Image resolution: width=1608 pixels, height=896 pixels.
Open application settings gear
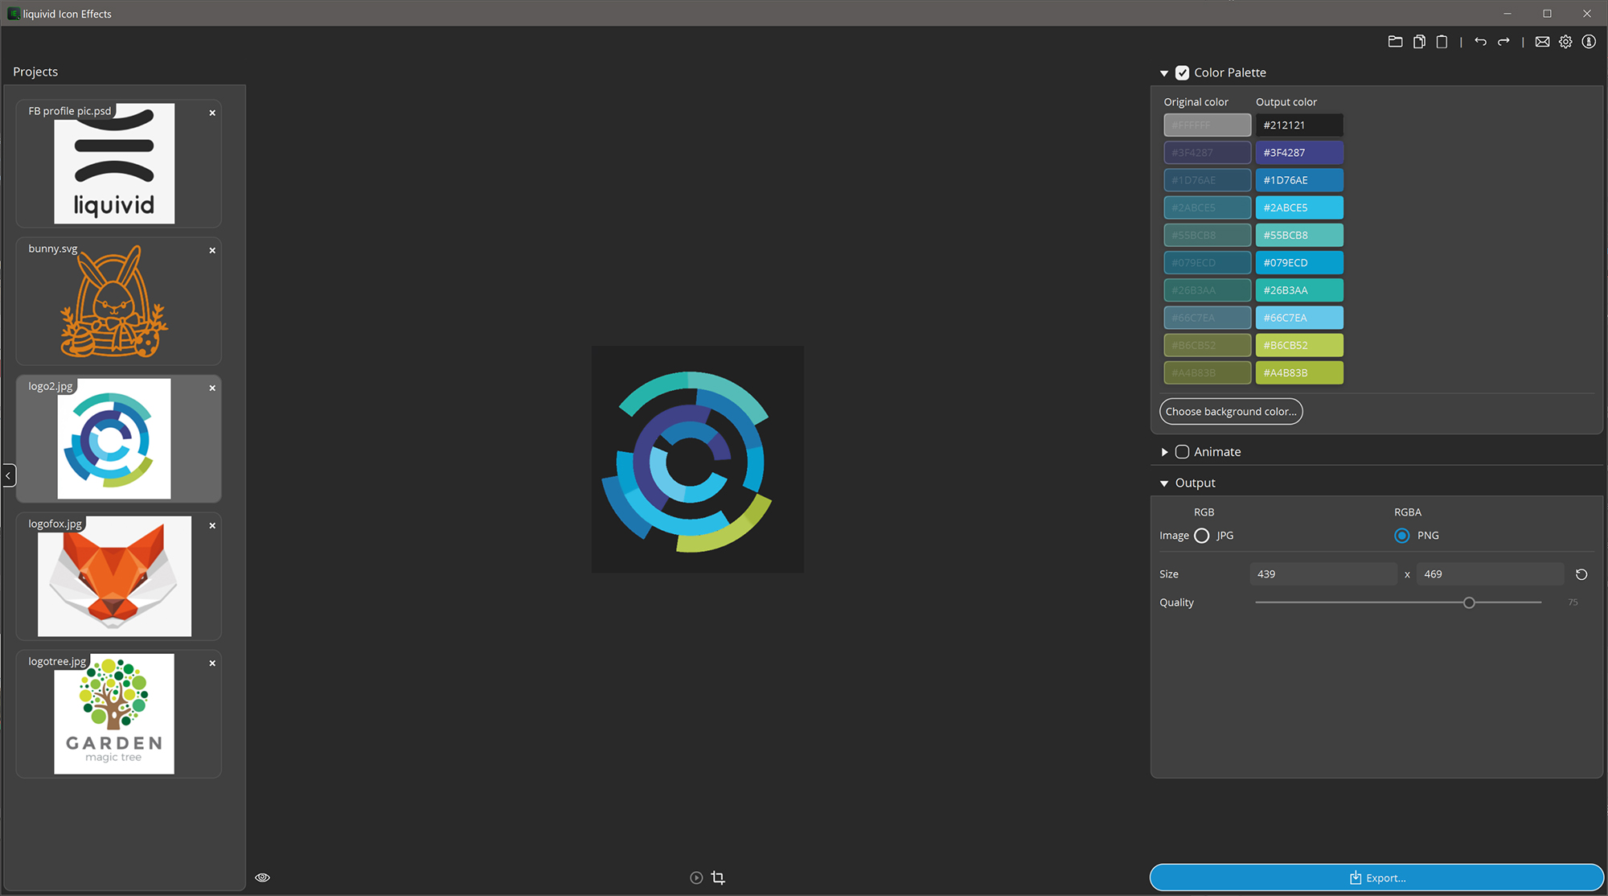tap(1565, 41)
